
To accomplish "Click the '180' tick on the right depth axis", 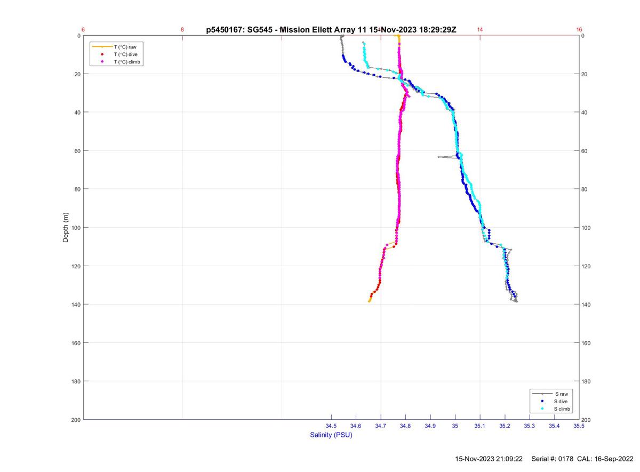I will point(587,381).
